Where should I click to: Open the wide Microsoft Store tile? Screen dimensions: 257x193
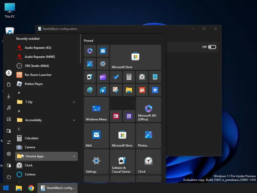tap(136, 57)
